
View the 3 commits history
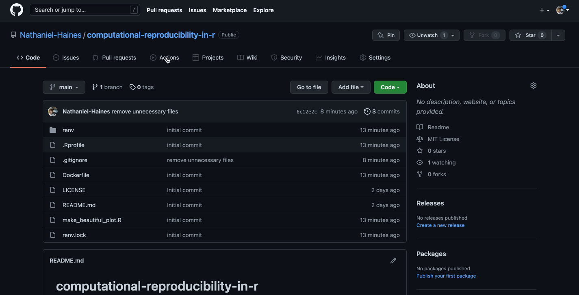coord(382,111)
